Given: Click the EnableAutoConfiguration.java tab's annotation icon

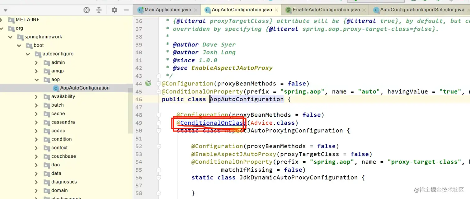Looking at the screenshot, I should (288, 10).
